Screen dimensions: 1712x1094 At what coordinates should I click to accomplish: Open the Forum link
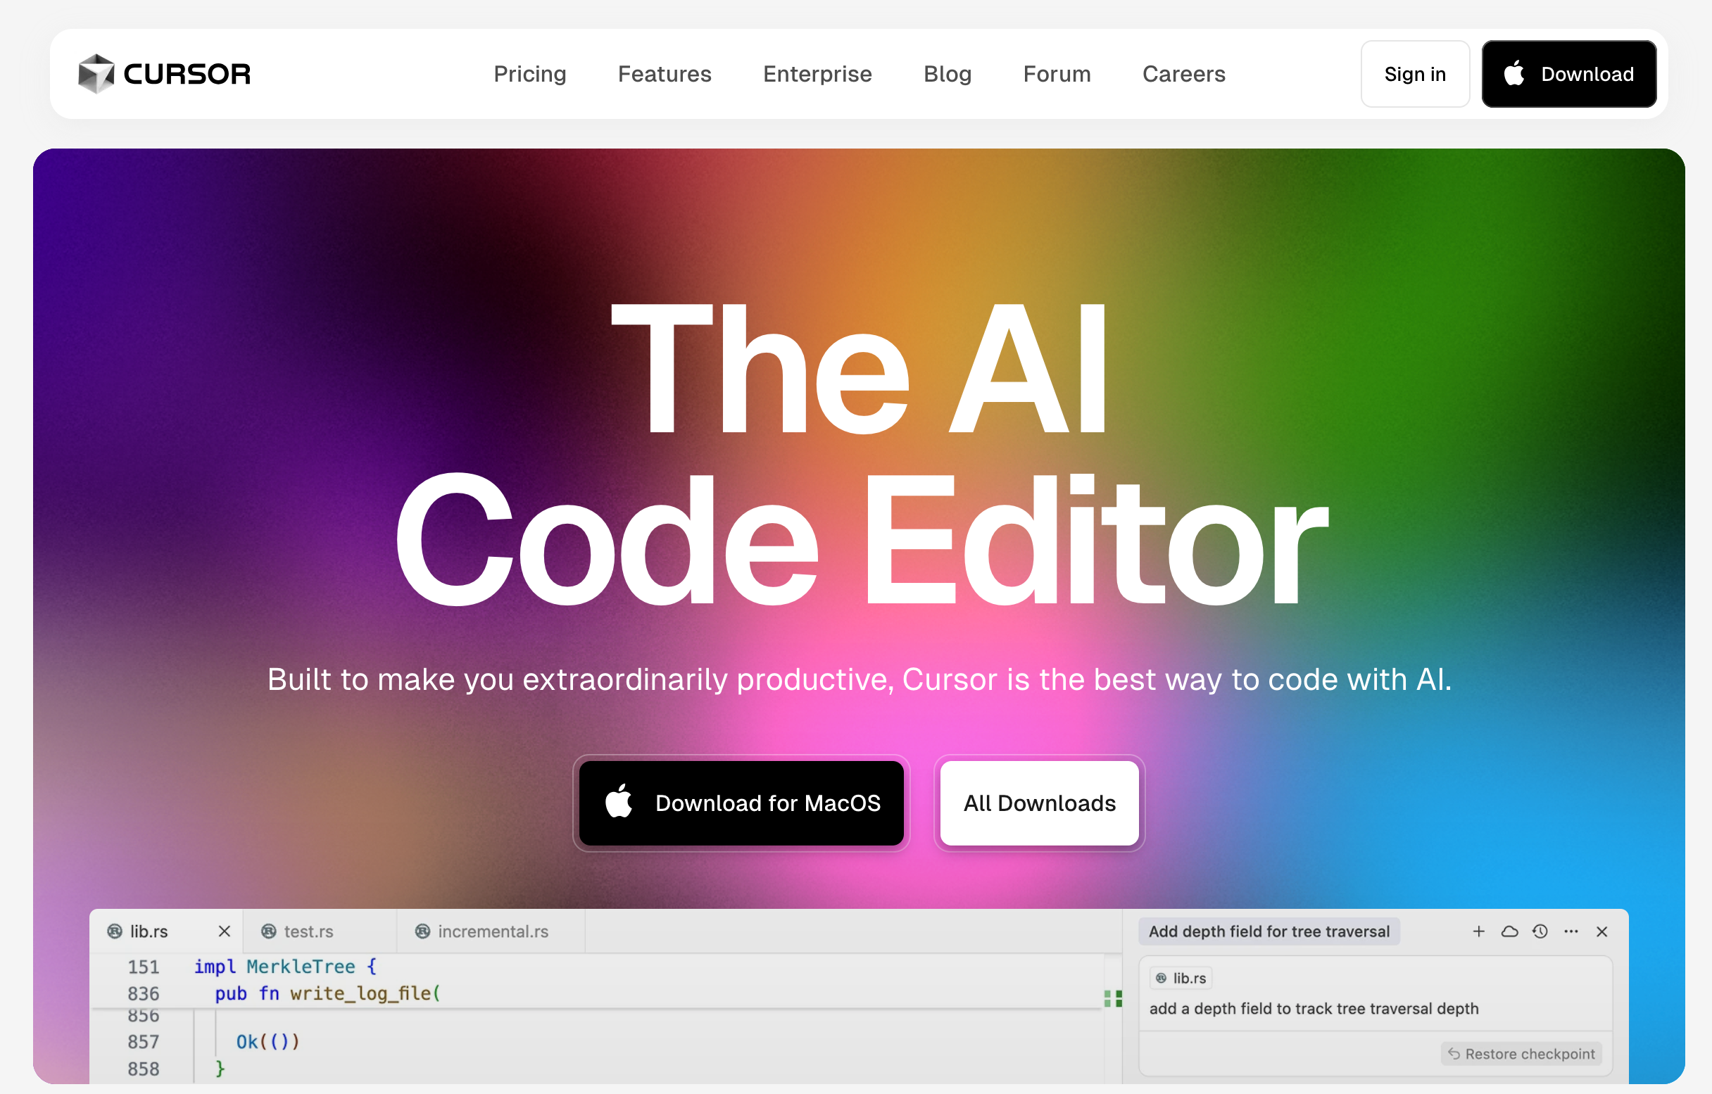(1057, 74)
